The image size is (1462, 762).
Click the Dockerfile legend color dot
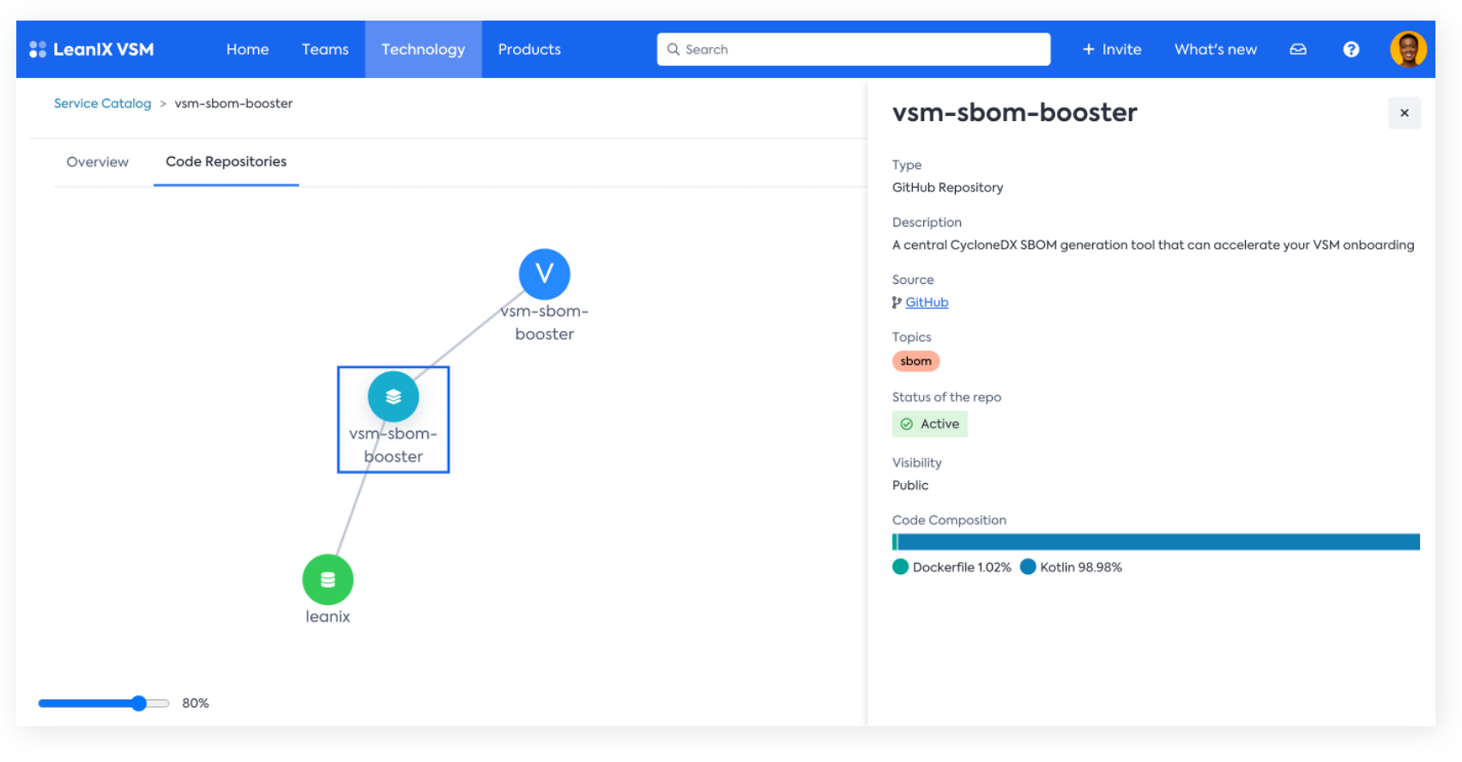tap(900, 567)
